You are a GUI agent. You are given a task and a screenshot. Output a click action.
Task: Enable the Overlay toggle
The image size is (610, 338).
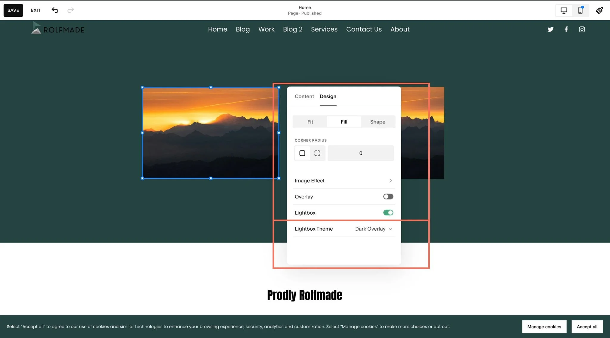(388, 196)
